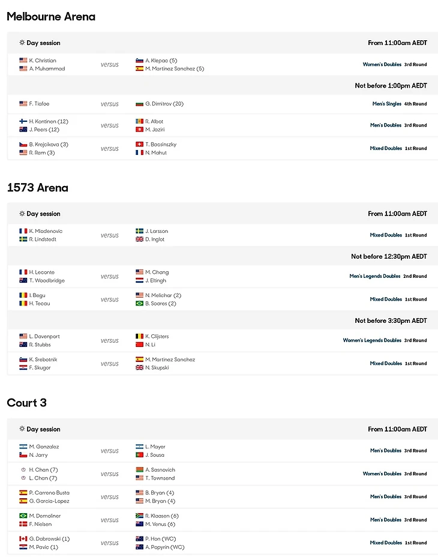
Task: Click the Brazilian flag beside B. Soares
Action: (x=140, y=304)
